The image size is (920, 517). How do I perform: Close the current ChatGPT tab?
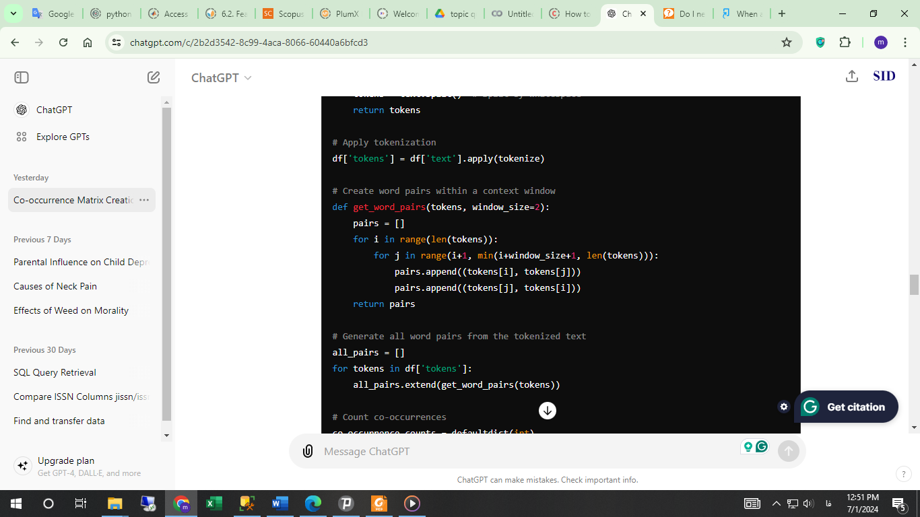point(644,13)
